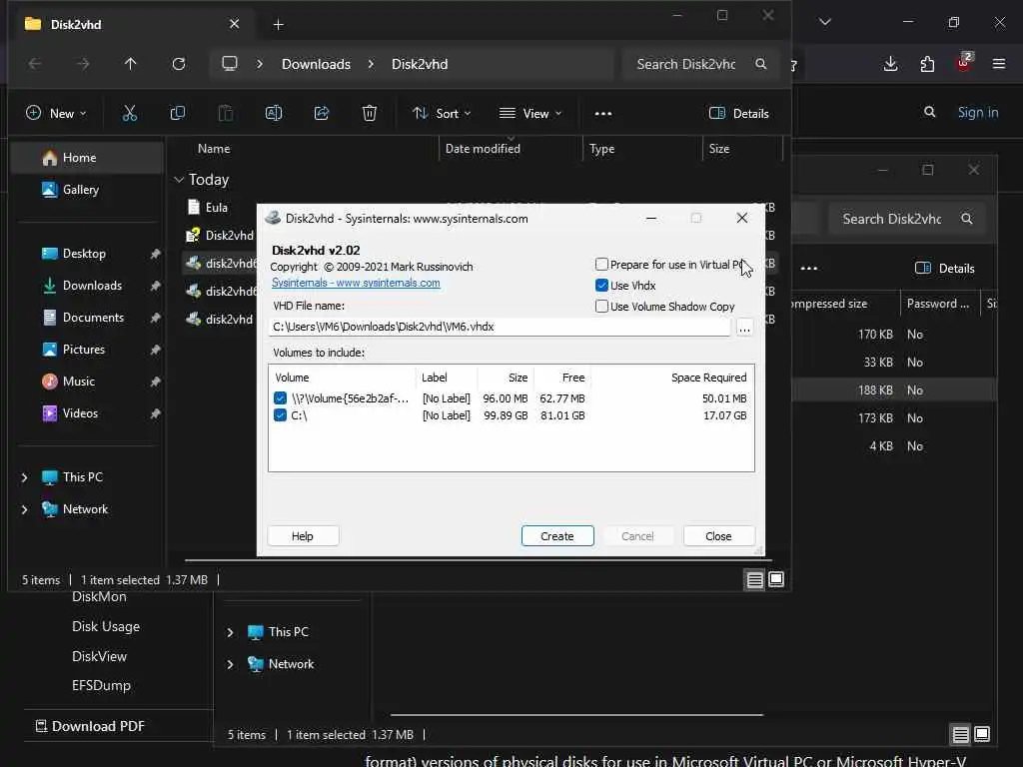Switch to details list view icon in front Explorer status bar

(x=755, y=580)
